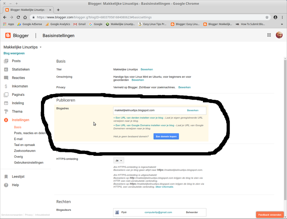Select Zoekvoorkeuren settings subitem
287x219 pixels.
(x=25, y=151)
